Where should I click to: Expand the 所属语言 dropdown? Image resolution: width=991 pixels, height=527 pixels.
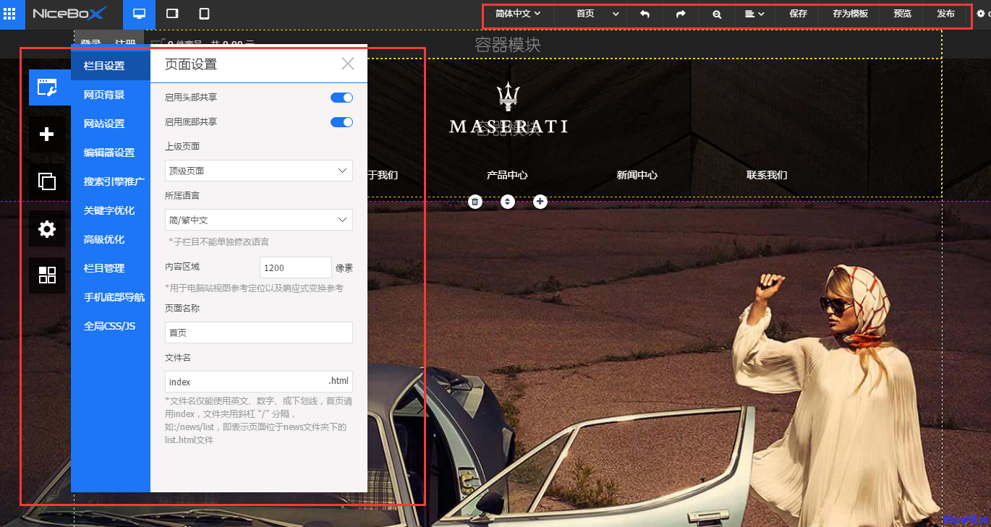pyautogui.click(x=258, y=220)
